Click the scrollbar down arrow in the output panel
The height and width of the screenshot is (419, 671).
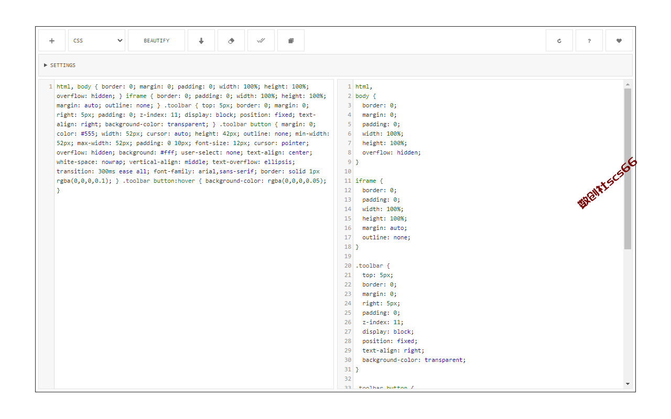[628, 384]
